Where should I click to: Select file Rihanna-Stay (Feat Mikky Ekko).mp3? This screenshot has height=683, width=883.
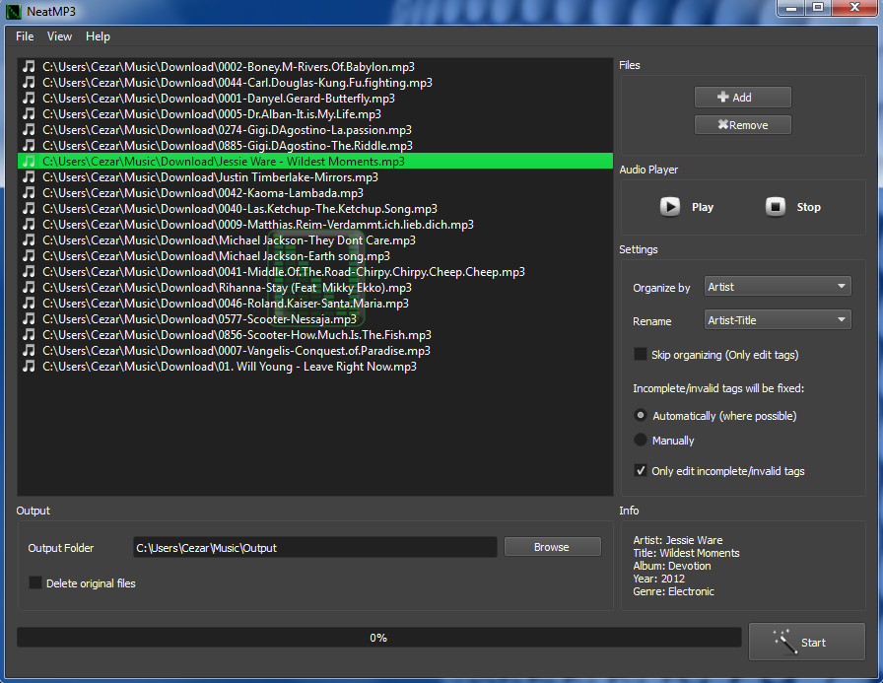pyautogui.click(x=314, y=287)
